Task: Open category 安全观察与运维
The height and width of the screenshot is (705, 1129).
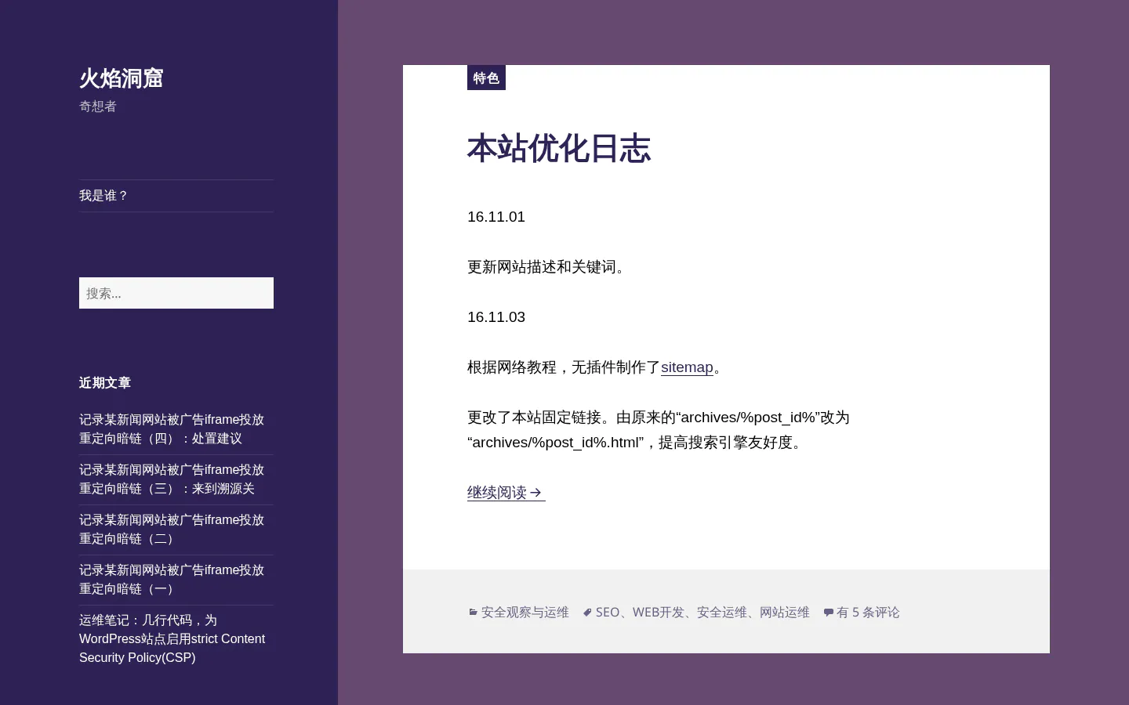Action: pyautogui.click(x=525, y=613)
